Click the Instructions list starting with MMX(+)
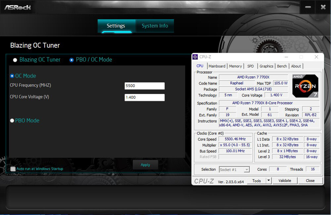 (x=269, y=123)
